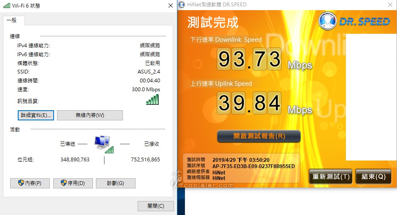Click bytes sent value 348,890,763
The height and width of the screenshot is (215, 397).
(x=75, y=160)
